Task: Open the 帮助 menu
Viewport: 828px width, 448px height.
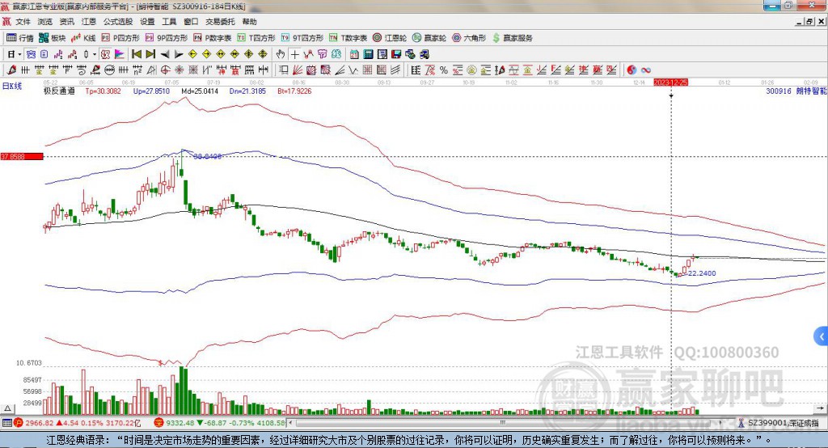Action: point(249,22)
